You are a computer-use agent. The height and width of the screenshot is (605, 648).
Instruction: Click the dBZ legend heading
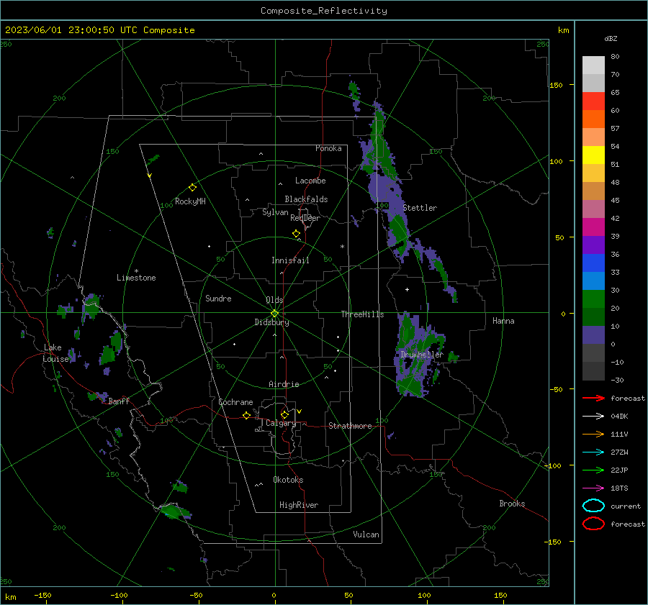[x=611, y=39]
